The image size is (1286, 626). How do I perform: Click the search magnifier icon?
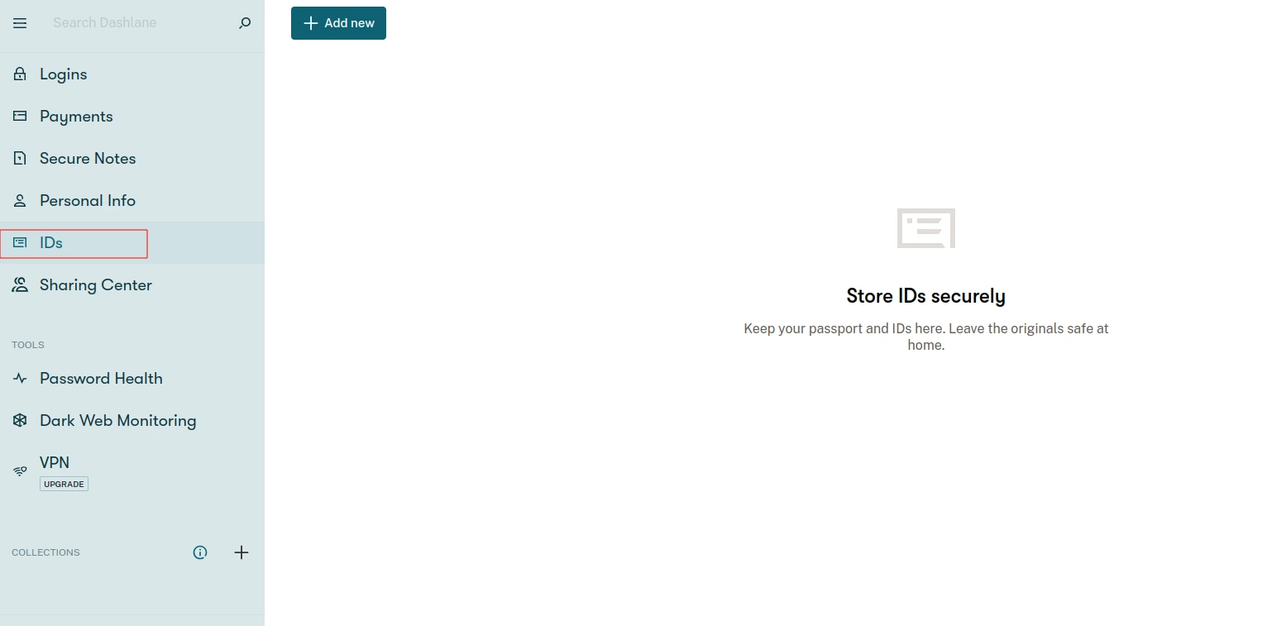click(245, 23)
